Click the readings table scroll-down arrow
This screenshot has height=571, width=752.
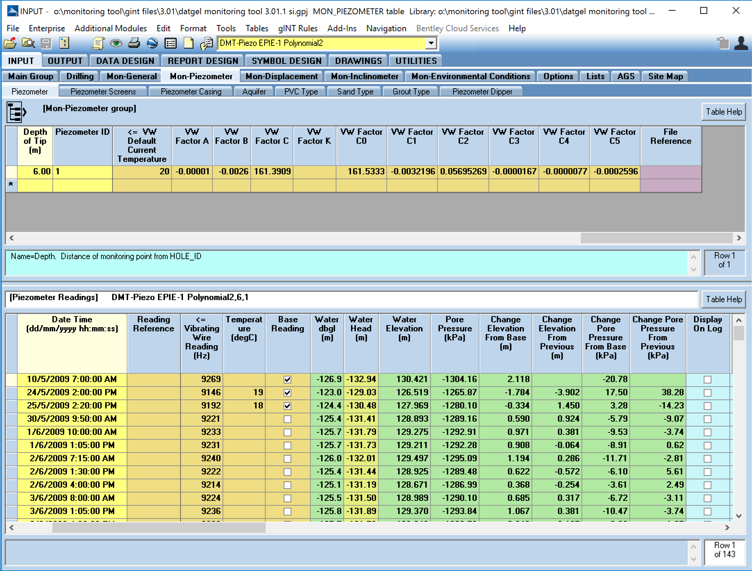739,516
